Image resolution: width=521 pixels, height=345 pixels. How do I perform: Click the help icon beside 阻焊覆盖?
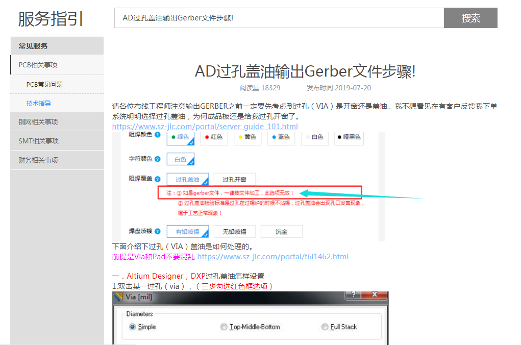point(157,179)
